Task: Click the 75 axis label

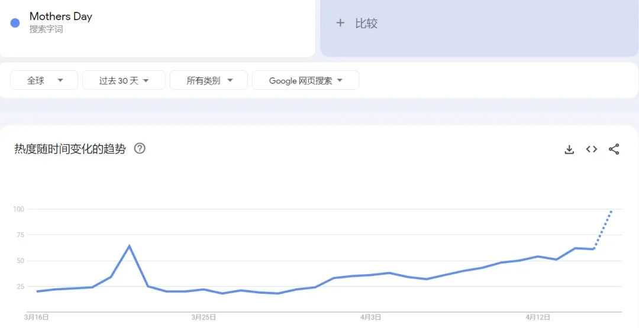Action: [20, 235]
